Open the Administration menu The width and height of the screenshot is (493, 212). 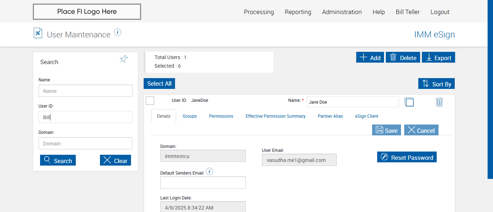pos(342,12)
